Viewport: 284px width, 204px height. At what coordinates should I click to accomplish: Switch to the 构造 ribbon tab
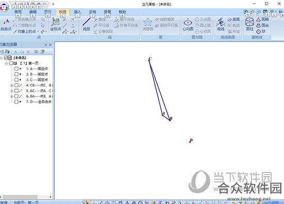(x=62, y=12)
